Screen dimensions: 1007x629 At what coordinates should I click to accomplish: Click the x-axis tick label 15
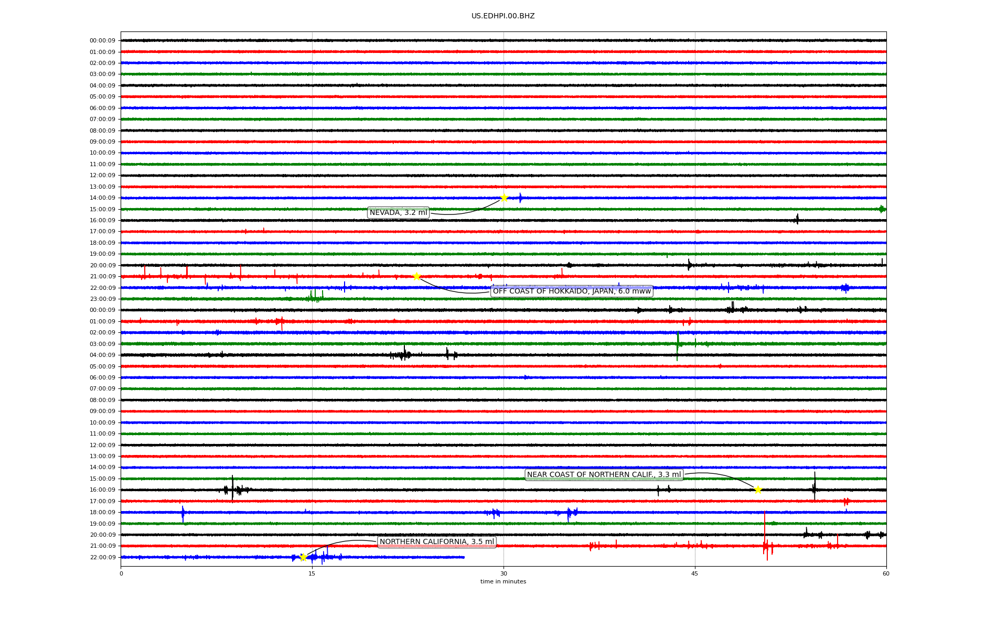(312, 573)
